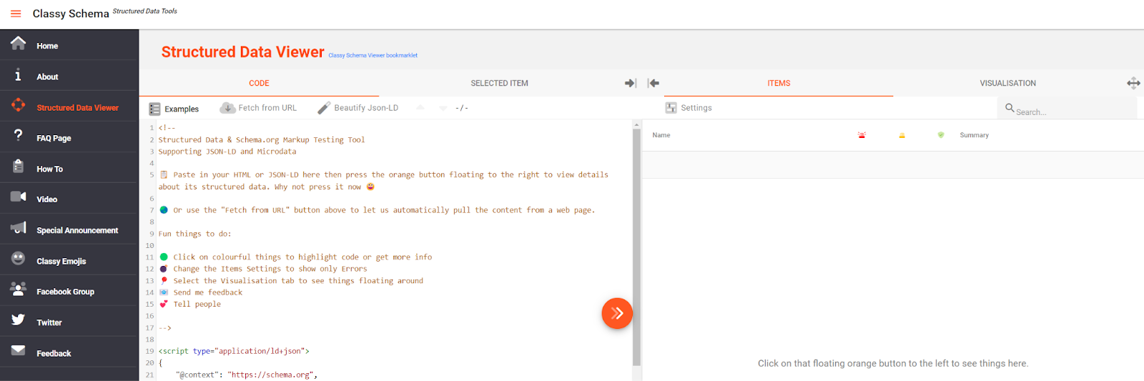Image resolution: width=1144 pixels, height=381 pixels.
Task: Open the hamburger menu
Action: tap(16, 14)
